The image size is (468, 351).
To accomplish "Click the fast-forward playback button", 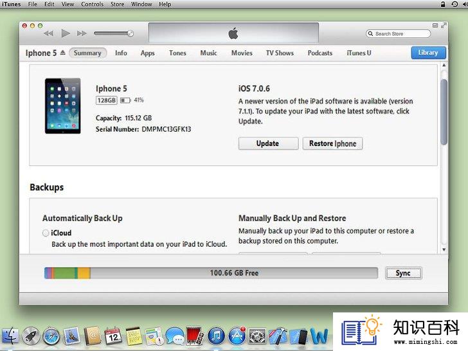I will [82, 33].
